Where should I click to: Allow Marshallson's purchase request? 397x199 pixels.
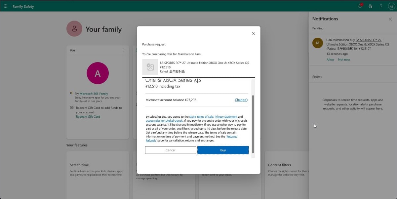[330, 60]
